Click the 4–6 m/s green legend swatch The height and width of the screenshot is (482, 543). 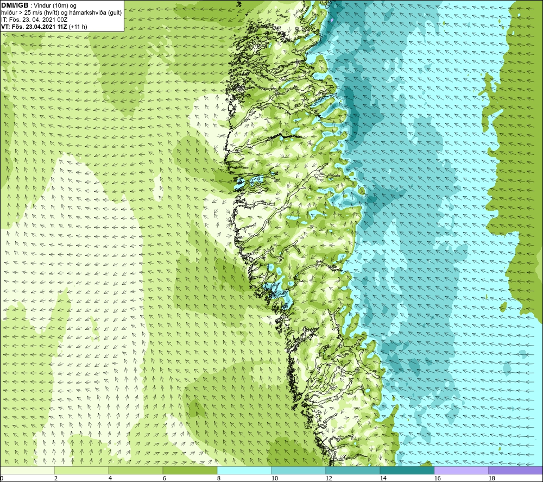136,471
